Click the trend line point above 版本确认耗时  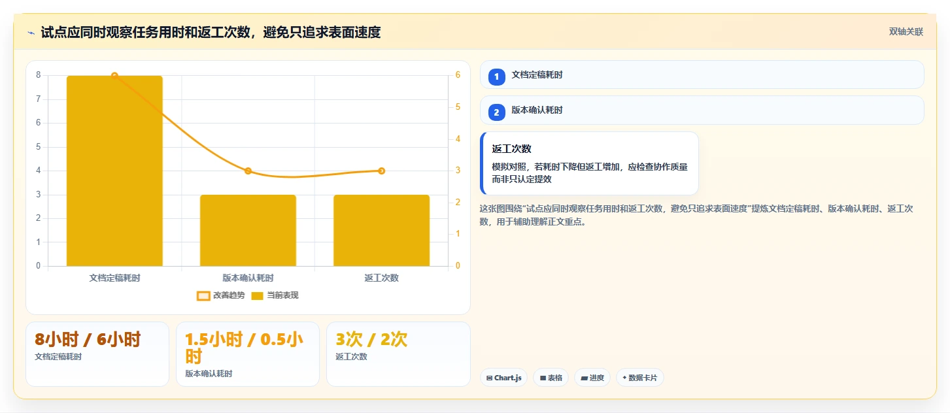pyautogui.click(x=248, y=171)
